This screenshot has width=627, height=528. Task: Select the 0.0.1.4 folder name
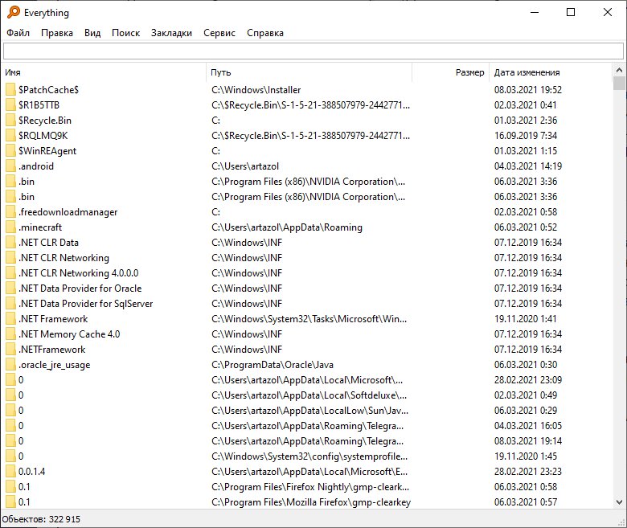pyautogui.click(x=31, y=471)
